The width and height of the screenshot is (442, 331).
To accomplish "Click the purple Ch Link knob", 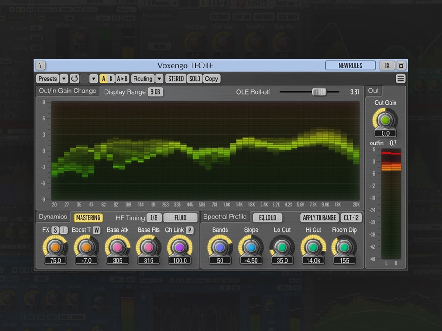I will (x=180, y=247).
